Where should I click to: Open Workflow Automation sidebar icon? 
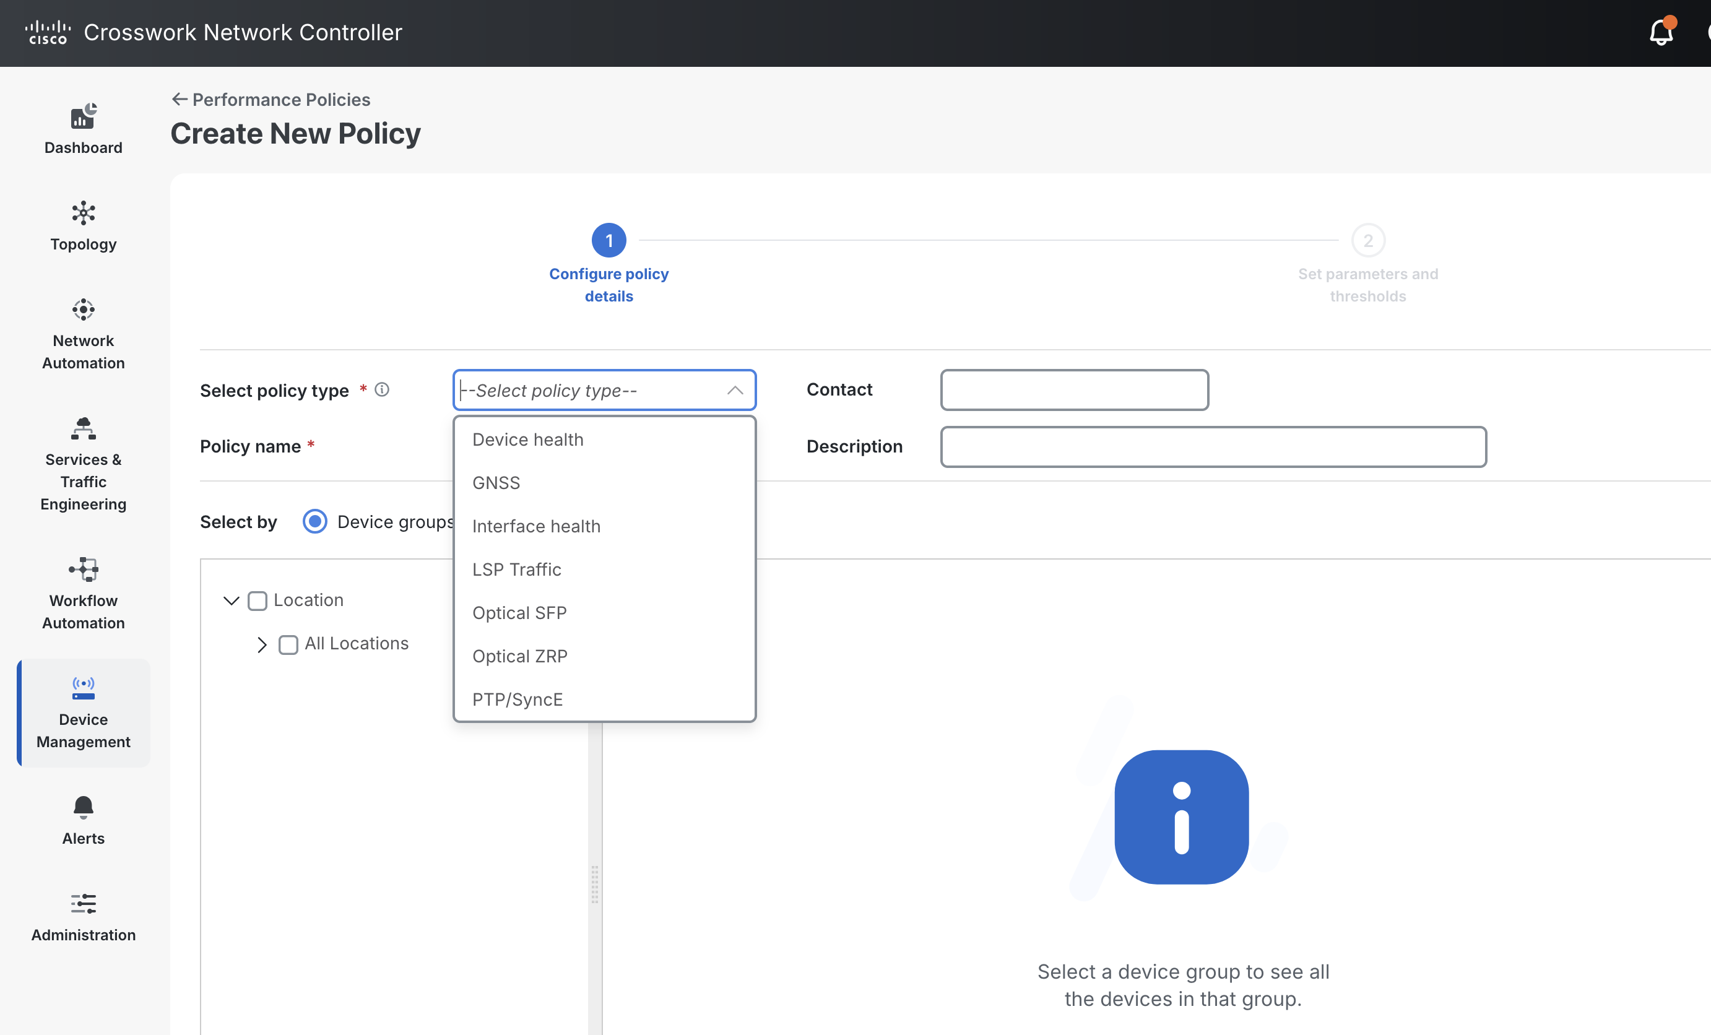(84, 569)
